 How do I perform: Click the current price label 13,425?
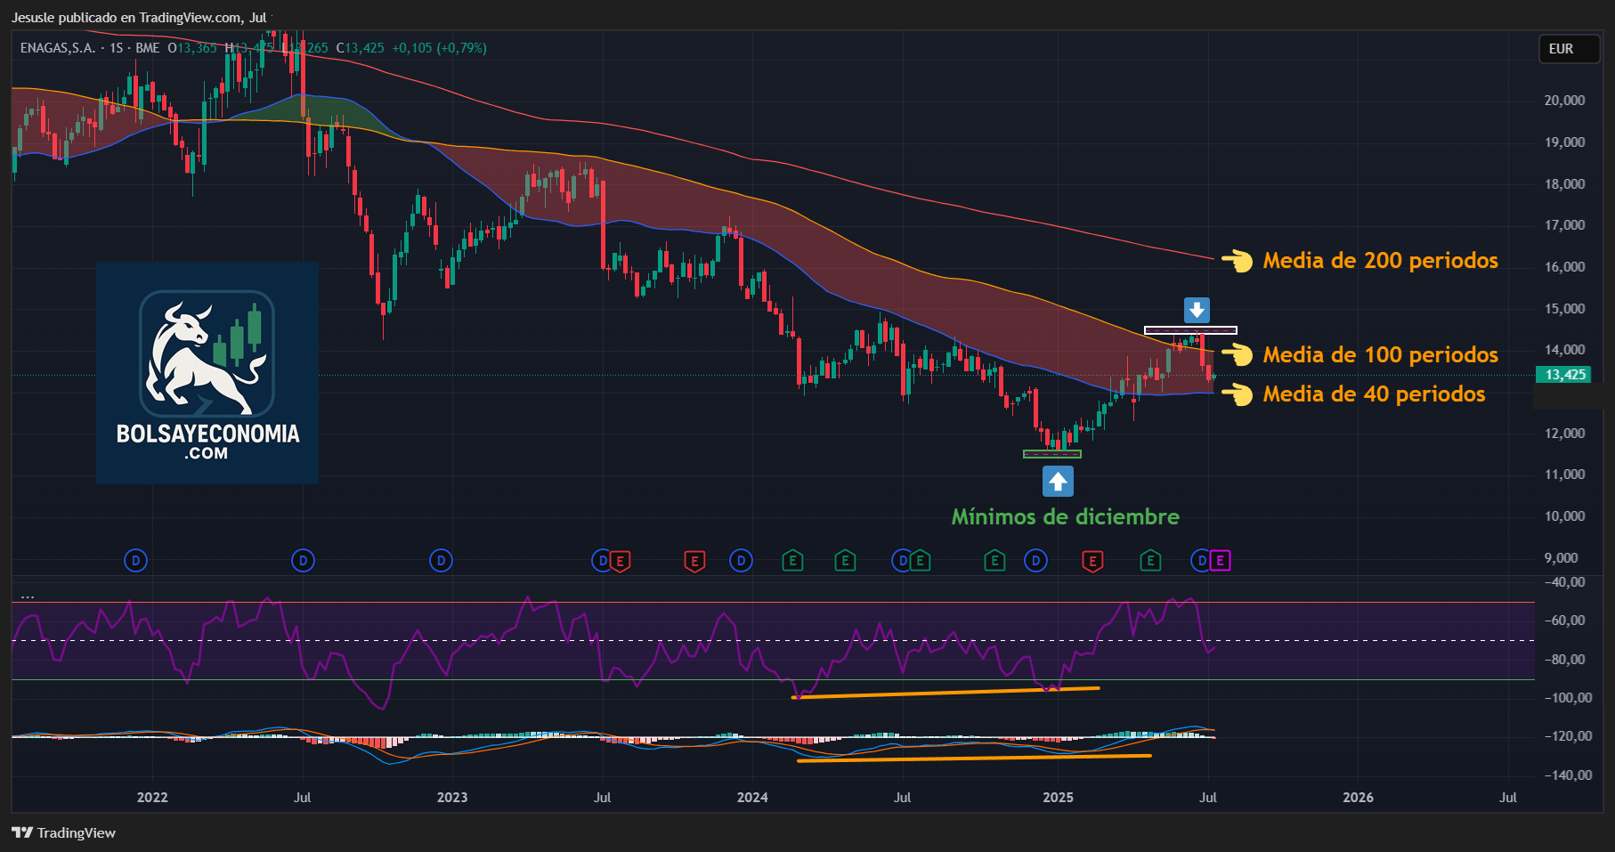point(1564,375)
